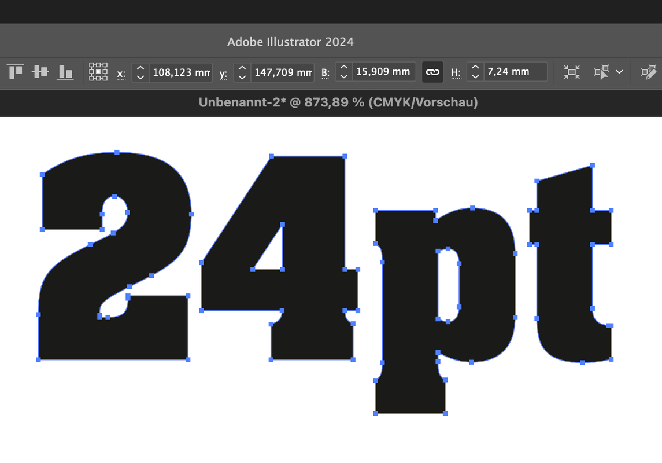Click the underlined 'x:' label

(121, 74)
